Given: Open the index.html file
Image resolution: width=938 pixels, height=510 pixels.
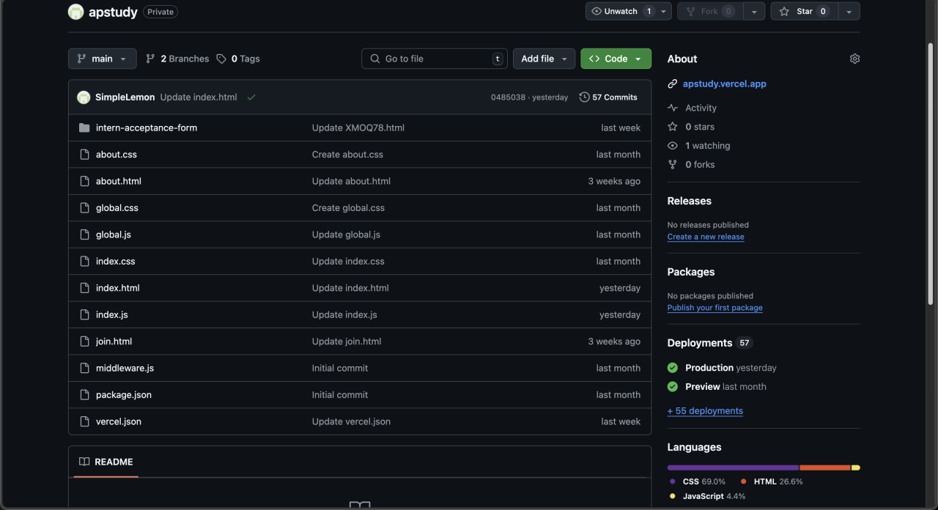Looking at the screenshot, I should coord(118,288).
